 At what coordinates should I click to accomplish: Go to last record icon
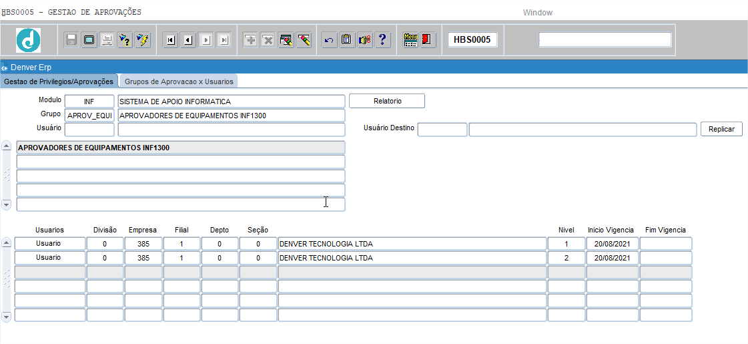point(224,40)
